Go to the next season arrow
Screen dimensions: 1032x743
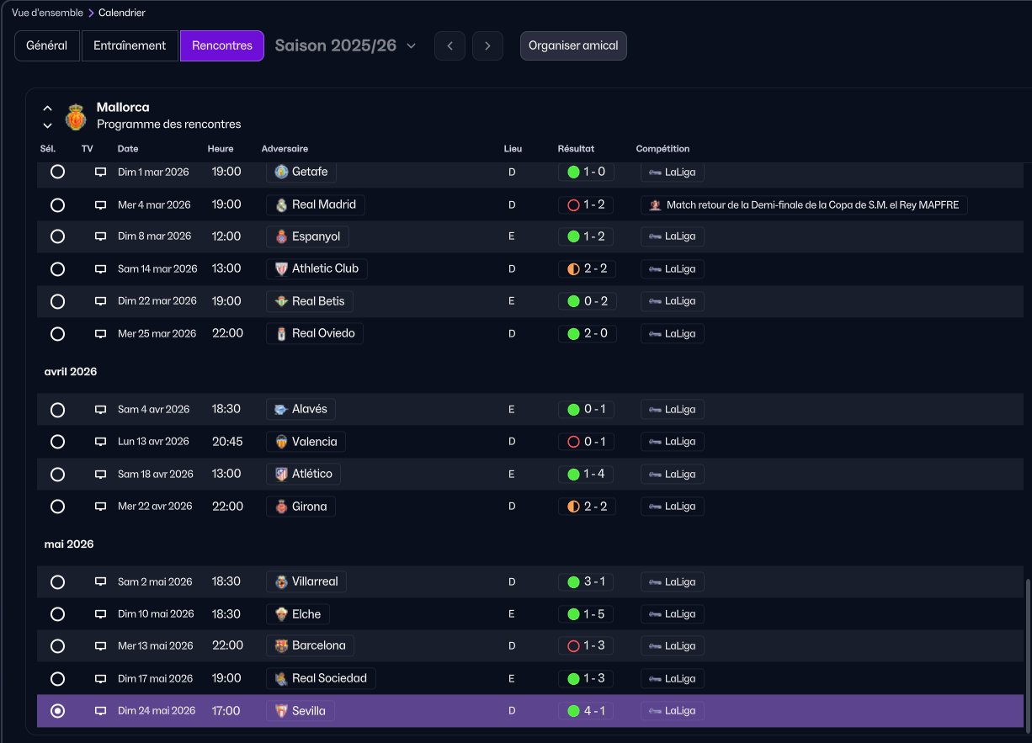pyautogui.click(x=487, y=45)
